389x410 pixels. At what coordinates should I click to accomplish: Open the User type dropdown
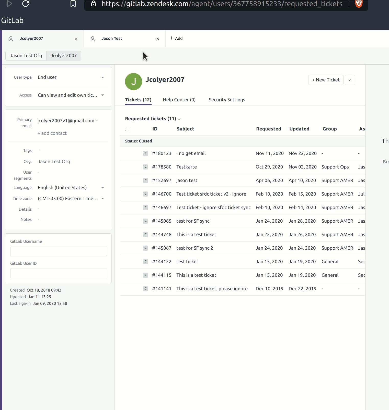[102, 77]
